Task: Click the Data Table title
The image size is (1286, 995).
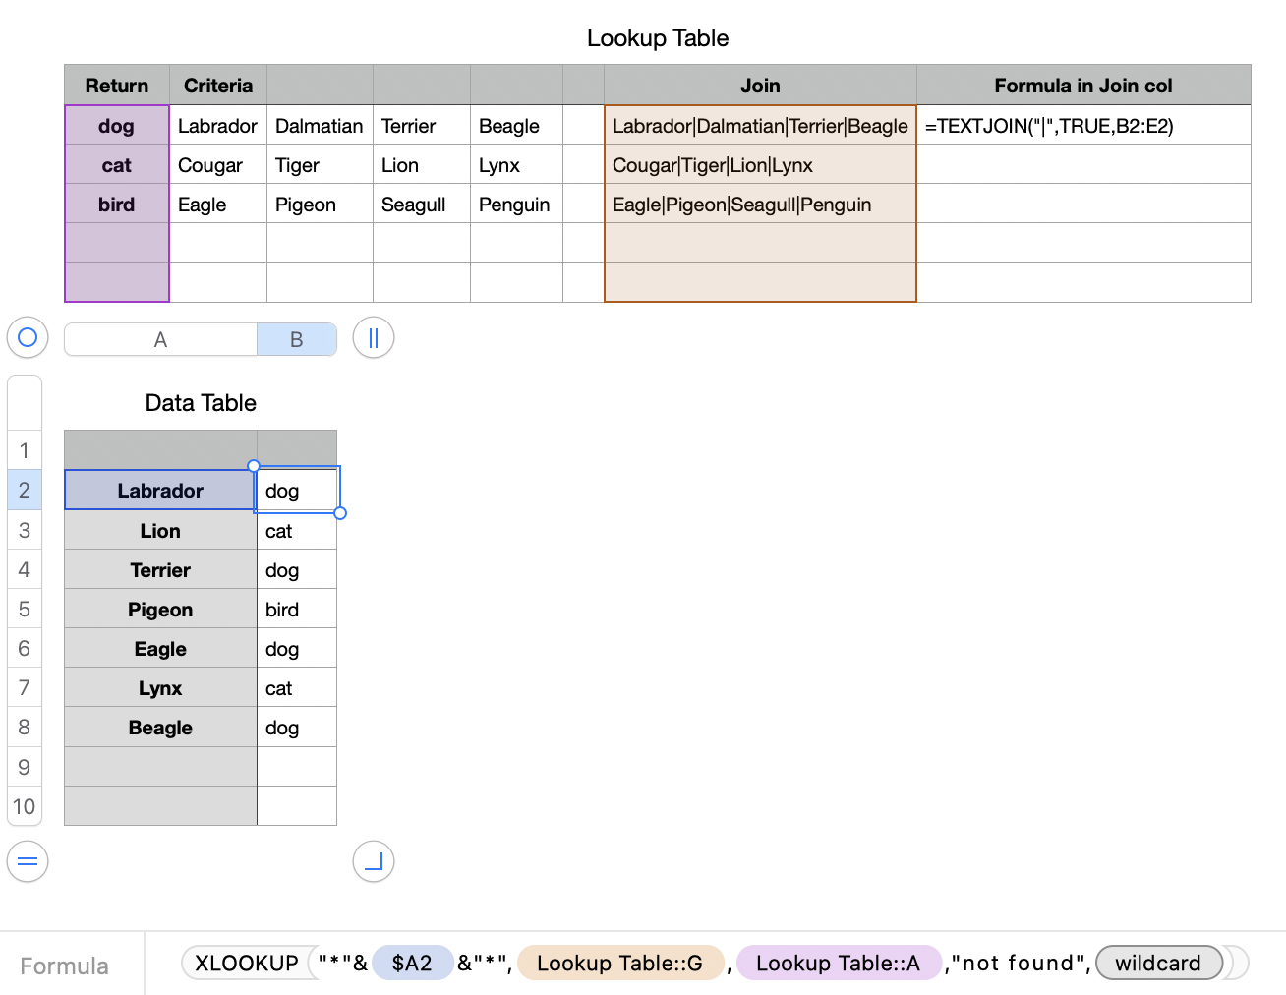Action: pos(201,403)
